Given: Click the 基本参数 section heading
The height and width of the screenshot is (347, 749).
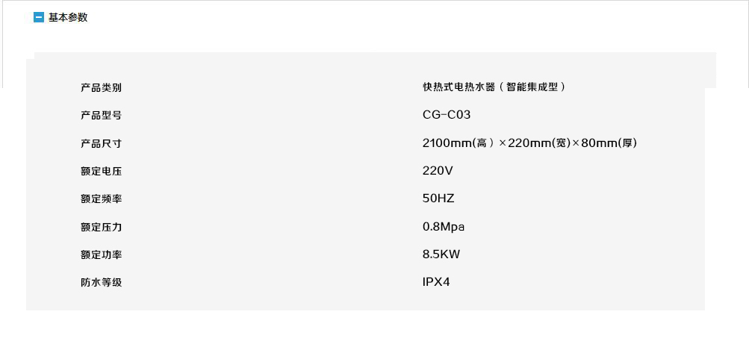Looking at the screenshot, I should coord(68,17).
